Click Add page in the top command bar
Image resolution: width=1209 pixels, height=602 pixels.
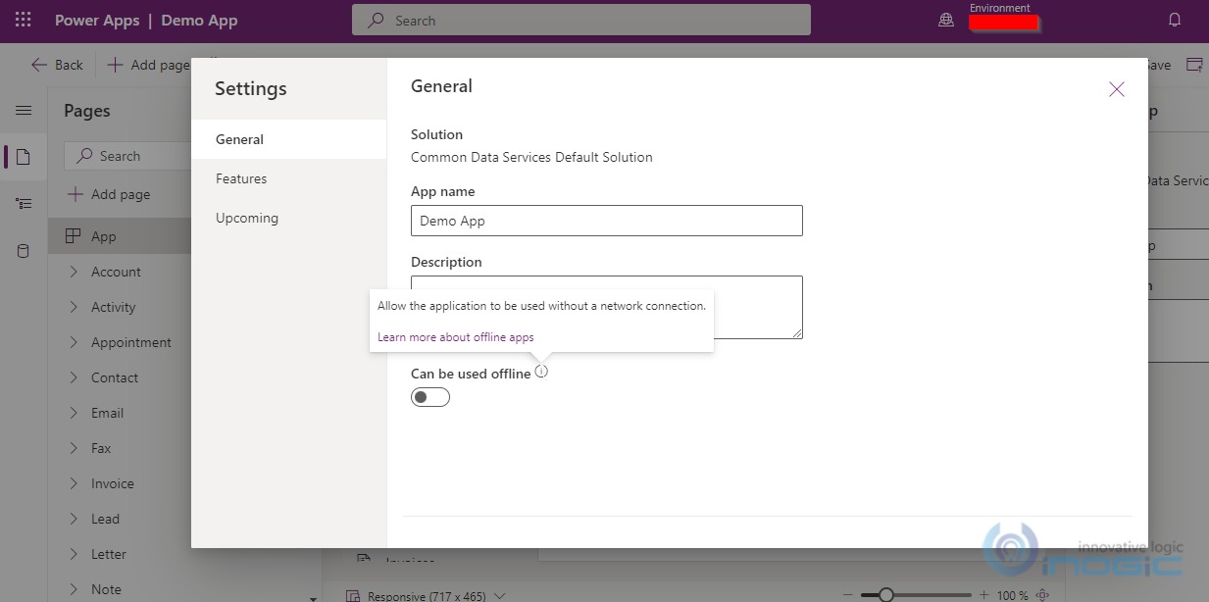tap(148, 65)
